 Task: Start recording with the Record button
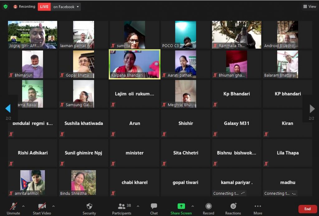tap(208, 209)
